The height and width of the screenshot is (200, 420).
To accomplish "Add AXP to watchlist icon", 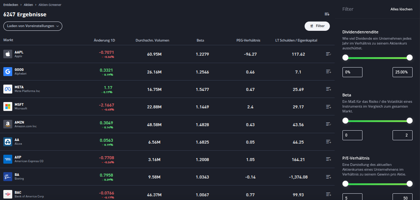I will (328, 159).
